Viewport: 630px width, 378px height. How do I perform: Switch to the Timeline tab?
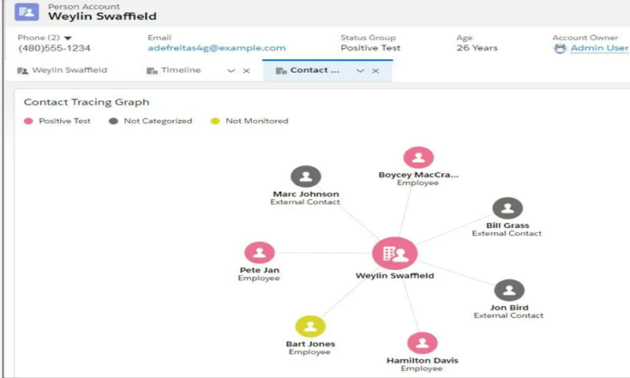pos(180,70)
